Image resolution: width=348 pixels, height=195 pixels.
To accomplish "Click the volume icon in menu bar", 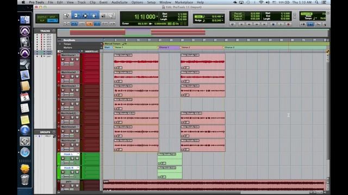I will [x=268, y=2].
